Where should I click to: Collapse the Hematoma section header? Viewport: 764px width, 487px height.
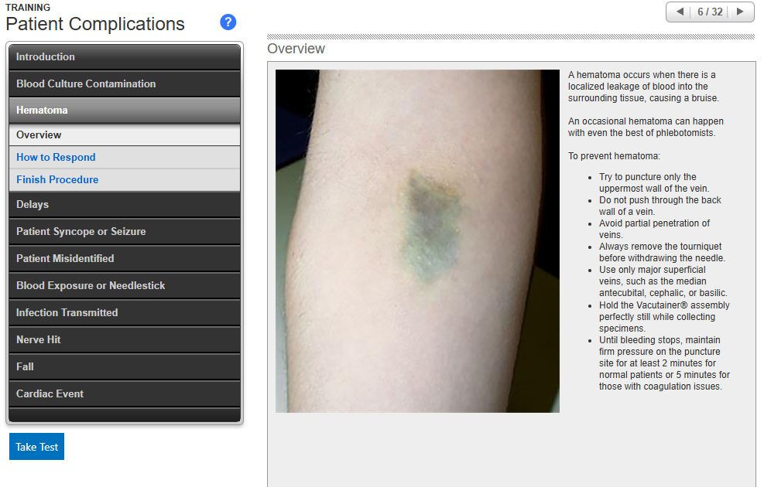tap(125, 111)
